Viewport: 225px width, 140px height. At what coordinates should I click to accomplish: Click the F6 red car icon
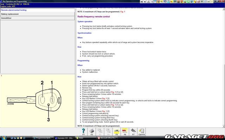point(125,131)
